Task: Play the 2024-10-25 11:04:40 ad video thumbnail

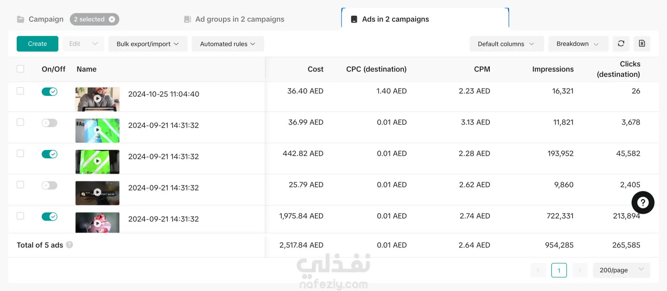Action: click(98, 99)
